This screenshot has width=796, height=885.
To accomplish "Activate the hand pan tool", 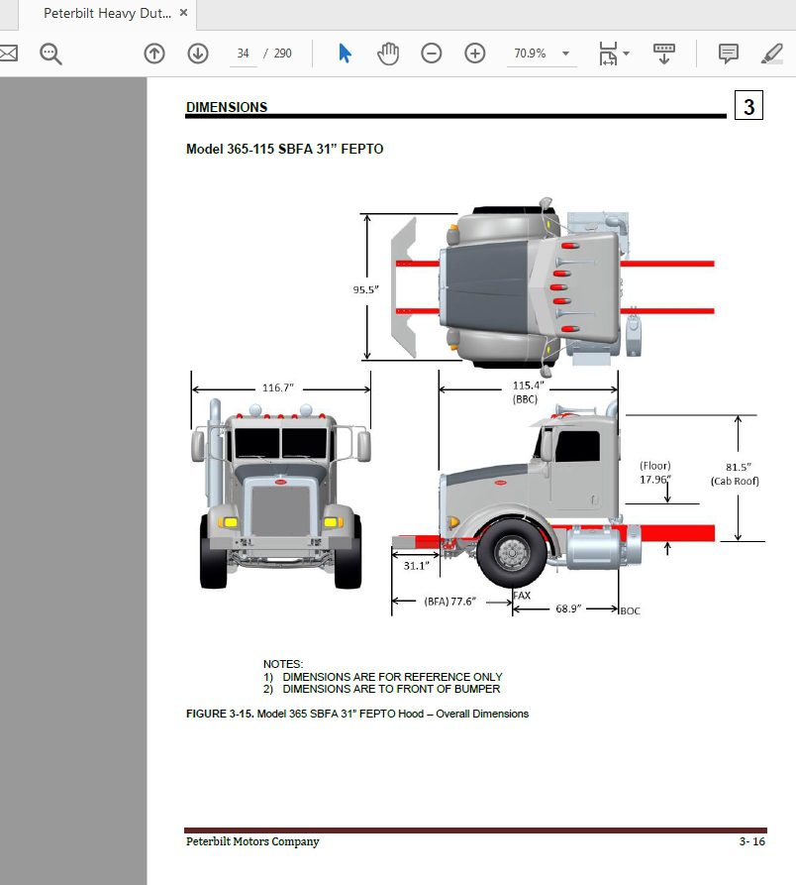I will pyautogui.click(x=388, y=54).
